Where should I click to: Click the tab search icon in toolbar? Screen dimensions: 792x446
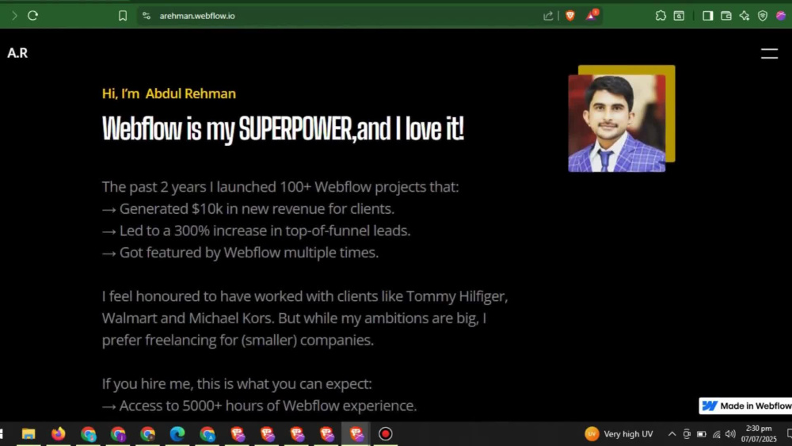(680, 16)
